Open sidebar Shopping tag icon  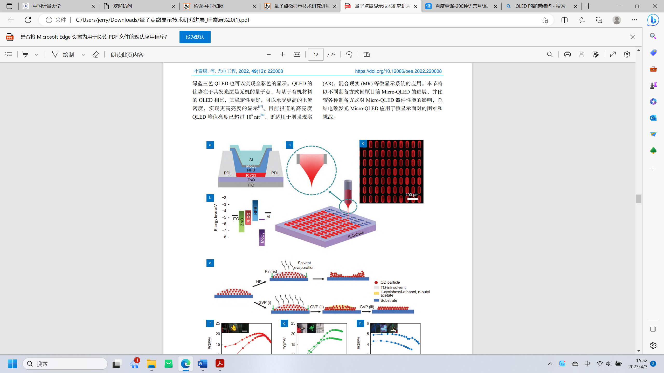pos(653,53)
